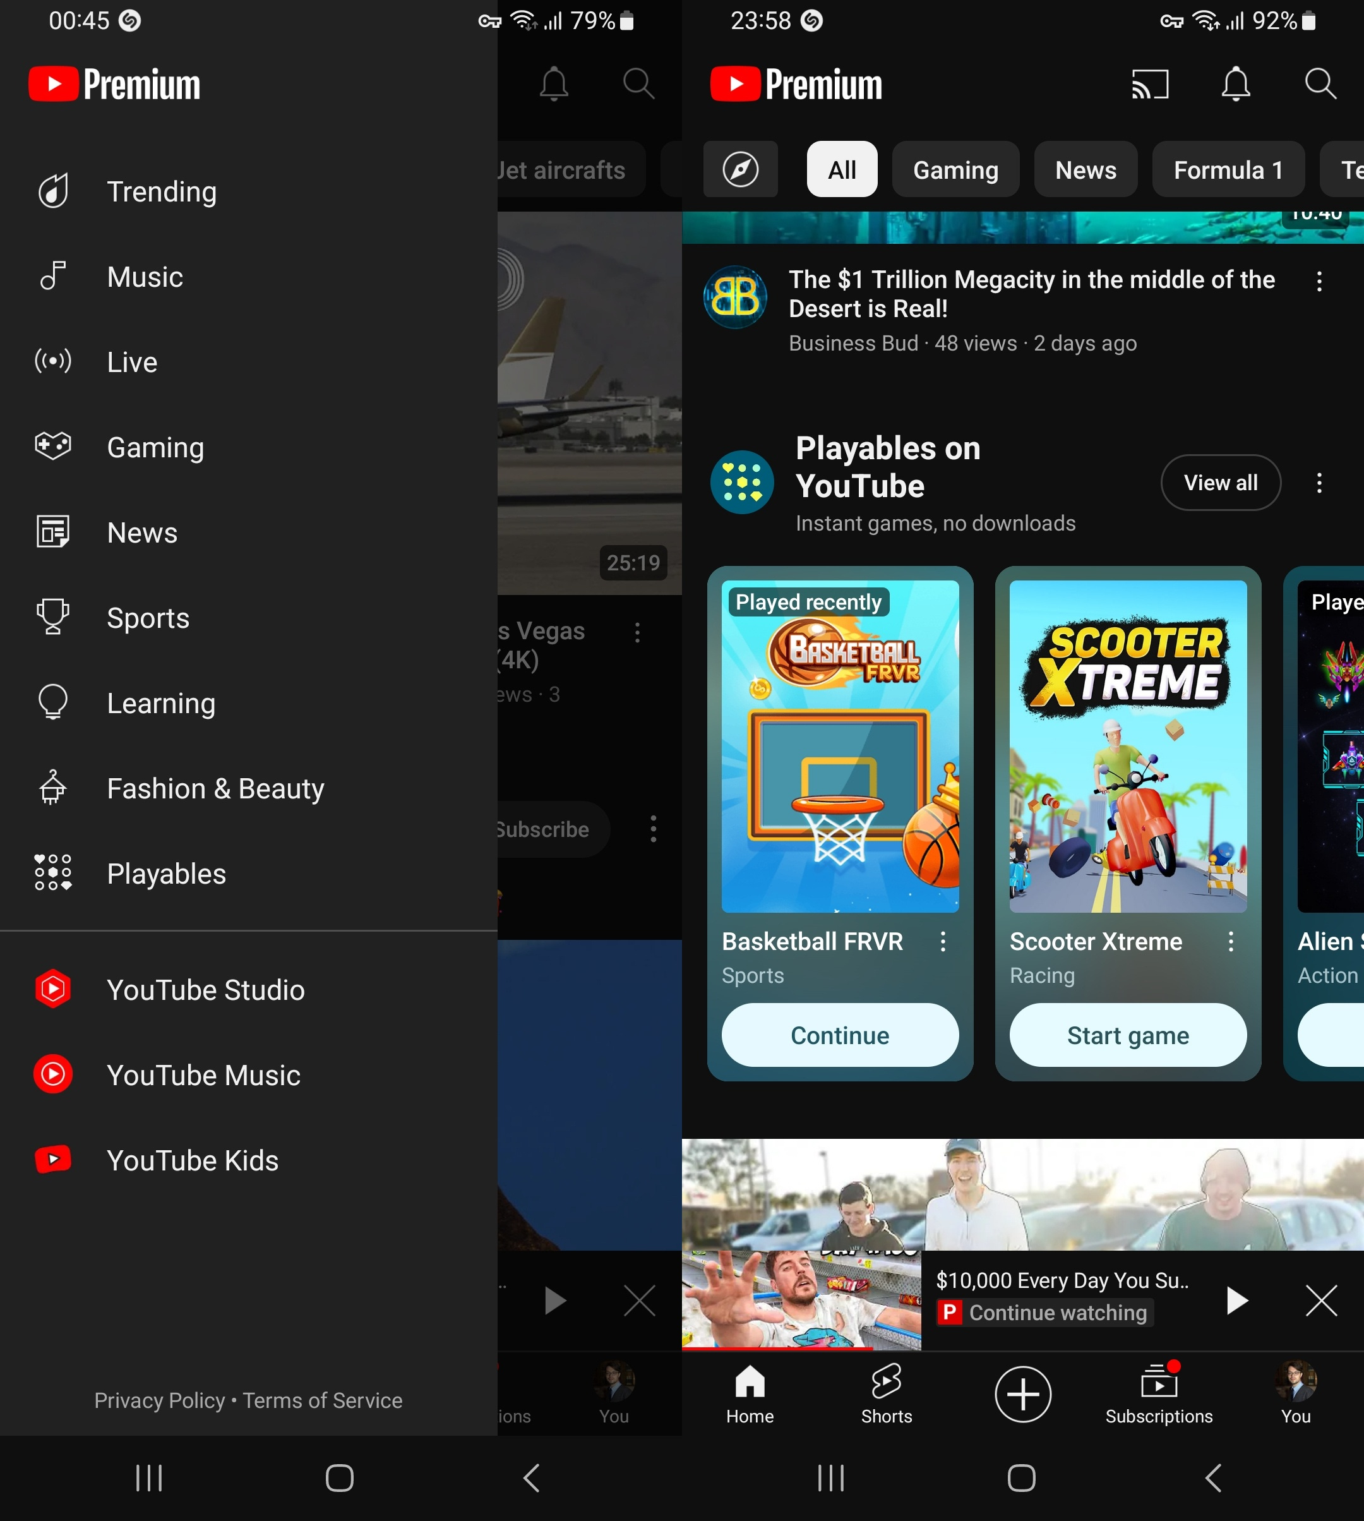Tap View all for Playables
This screenshot has height=1521, width=1364.
click(x=1221, y=483)
